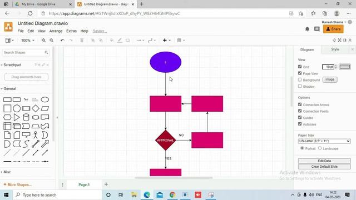Image resolution: width=356 pixels, height=200 pixels.
Task: Select the ellipse shape in General
Action: pyautogui.click(x=44, y=99)
